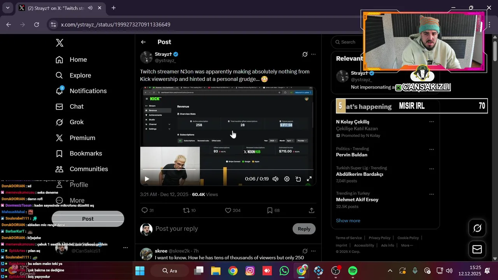This screenshot has height=280, width=498.
Task: Open Spotify from taskbar
Action: pyautogui.click(x=352, y=271)
